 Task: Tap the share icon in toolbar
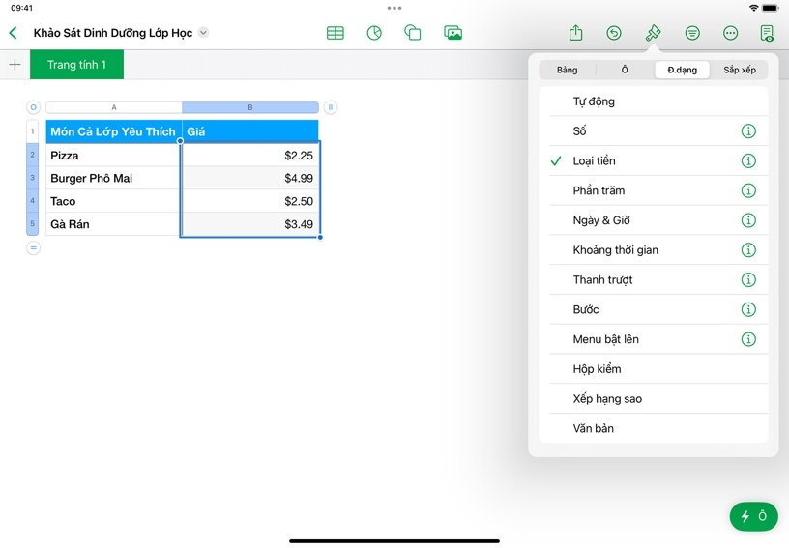click(575, 33)
